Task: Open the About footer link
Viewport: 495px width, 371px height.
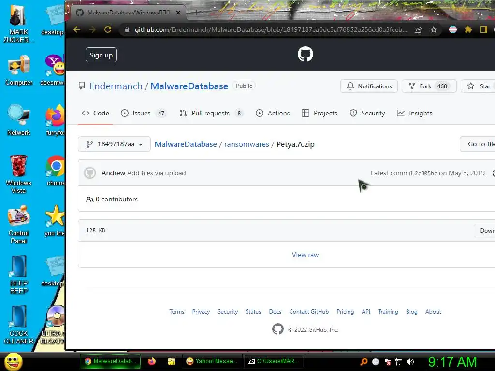Action: [433, 312]
